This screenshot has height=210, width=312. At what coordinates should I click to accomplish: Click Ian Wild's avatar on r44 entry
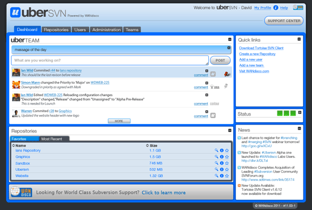click(x=16, y=72)
